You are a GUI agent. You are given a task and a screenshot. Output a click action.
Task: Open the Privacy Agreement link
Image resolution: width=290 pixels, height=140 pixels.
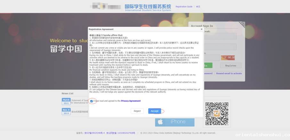(x=131, y=101)
